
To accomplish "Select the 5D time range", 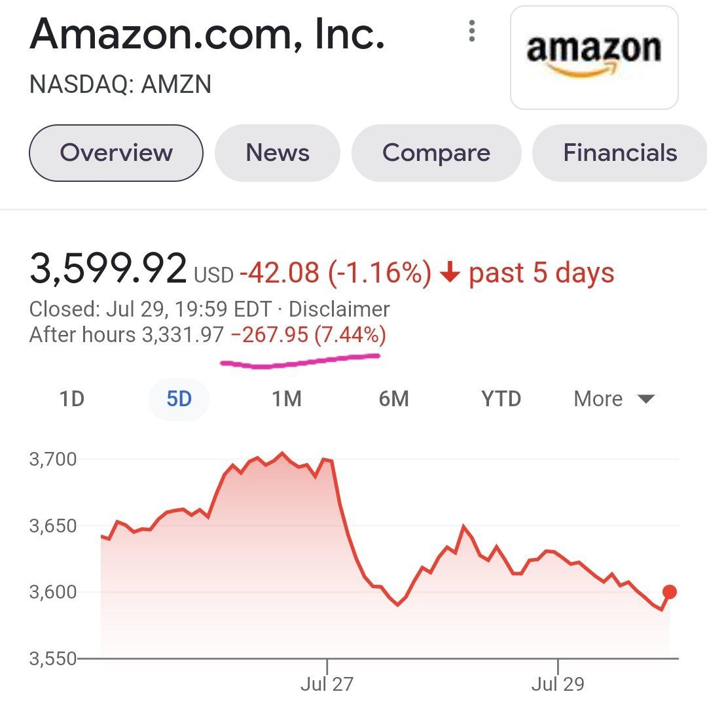I will coord(179,398).
